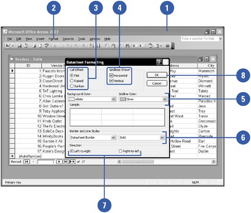Uncheck the Vertical gridlines checkbox

pyautogui.click(x=117, y=81)
